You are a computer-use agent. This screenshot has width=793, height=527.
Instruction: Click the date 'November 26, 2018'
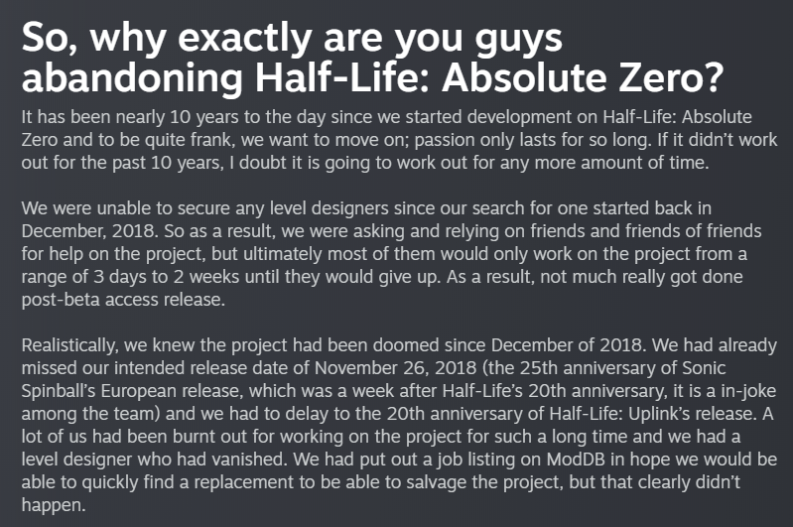pyautogui.click(x=395, y=368)
